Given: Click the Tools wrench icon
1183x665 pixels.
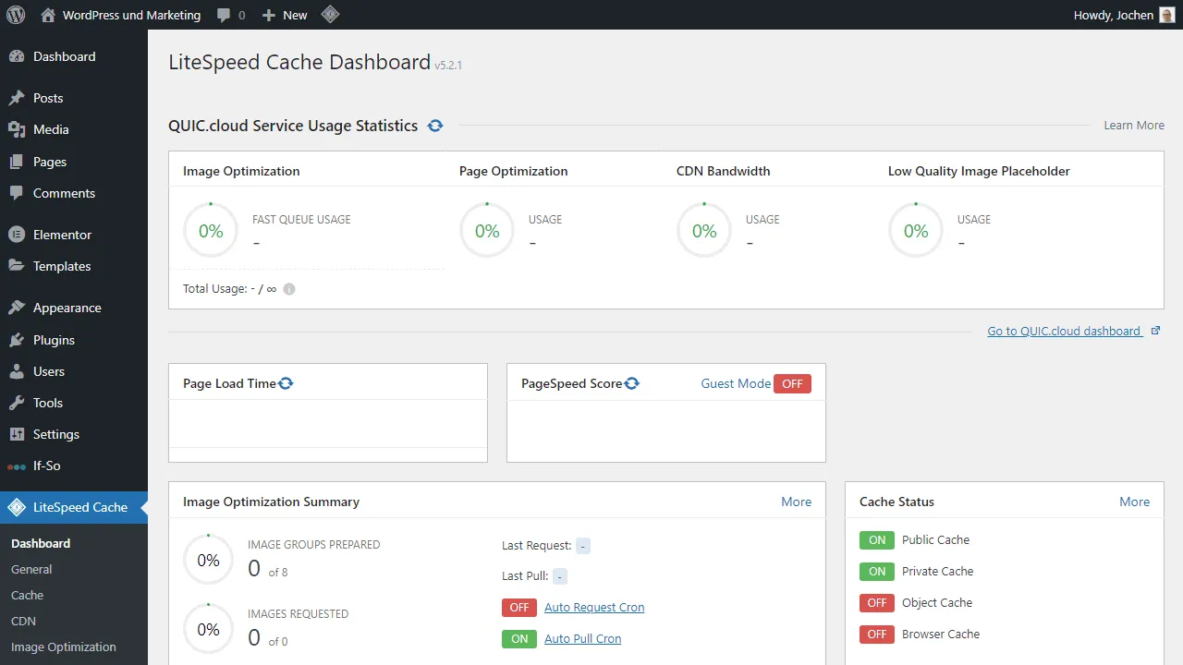Looking at the screenshot, I should point(17,403).
